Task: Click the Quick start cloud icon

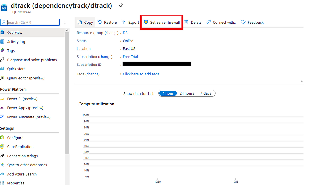Action: click(x=2, y=68)
